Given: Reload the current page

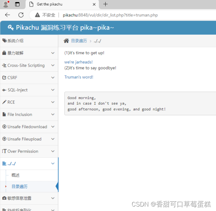Looking at the screenshot, I should 21,15.
